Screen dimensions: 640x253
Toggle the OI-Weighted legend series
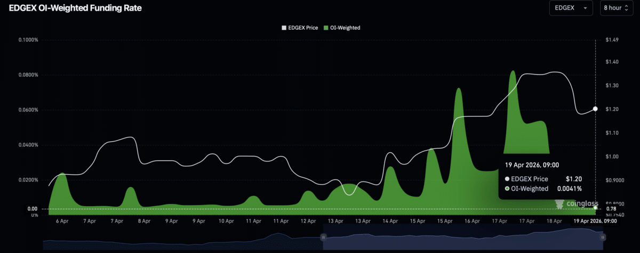345,28
